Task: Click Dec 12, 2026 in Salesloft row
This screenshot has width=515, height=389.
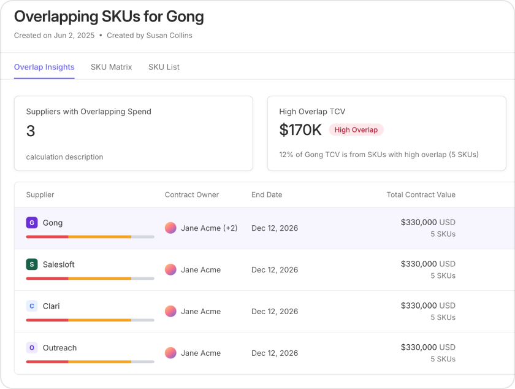Action: point(275,269)
